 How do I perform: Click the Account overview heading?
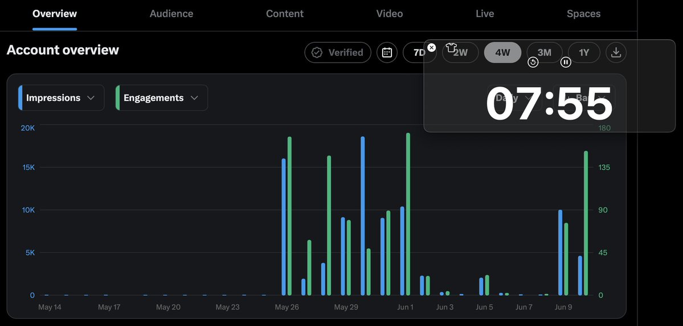point(63,50)
